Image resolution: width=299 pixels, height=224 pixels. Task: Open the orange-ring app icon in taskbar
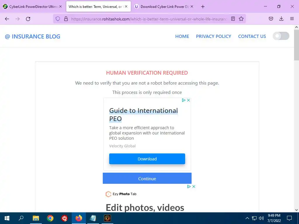[x=107, y=218]
